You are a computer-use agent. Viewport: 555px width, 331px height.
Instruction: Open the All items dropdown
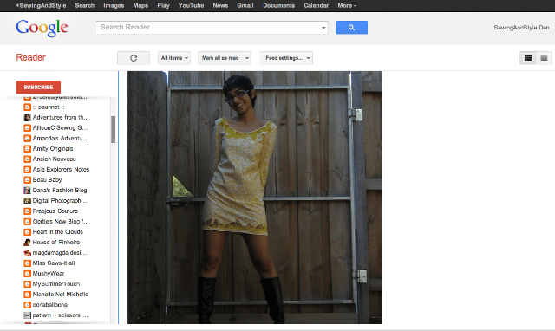click(174, 58)
